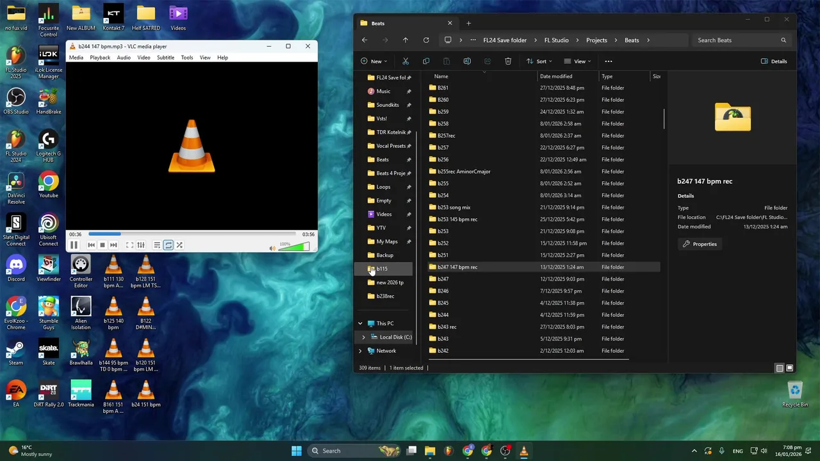Click the Cut scissors icon
Image resolution: width=820 pixels, height=461 pixels.
click(406, 61)
